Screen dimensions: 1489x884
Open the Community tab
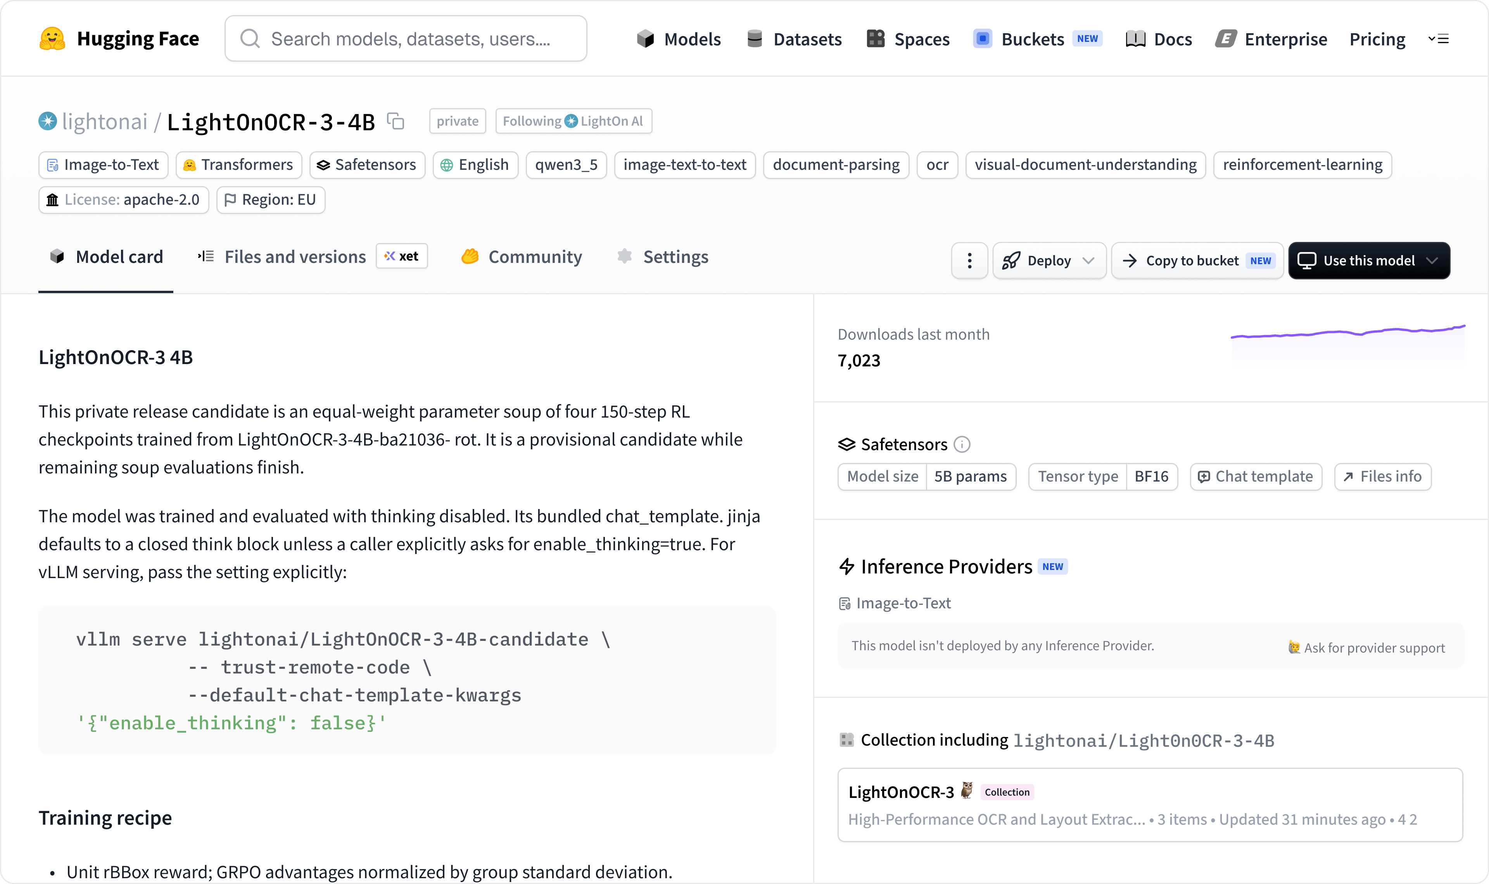click(522, 257)
